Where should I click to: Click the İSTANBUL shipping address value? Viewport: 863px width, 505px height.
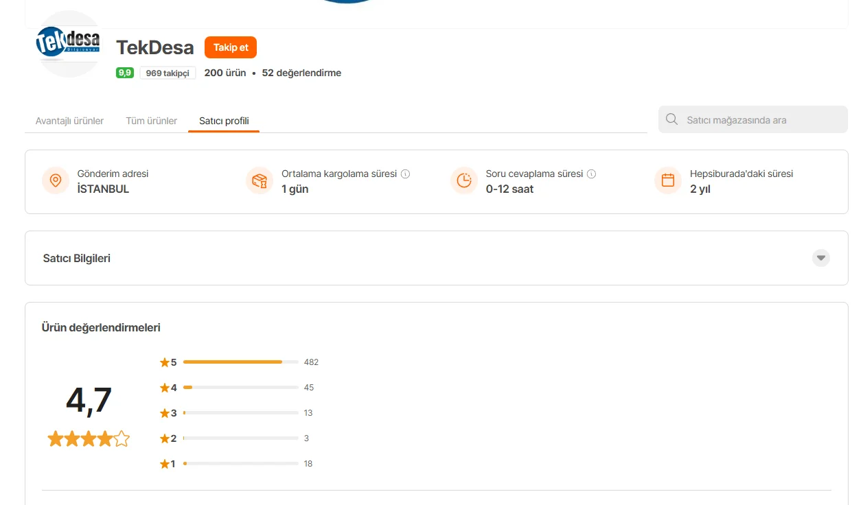pos(103,189)
